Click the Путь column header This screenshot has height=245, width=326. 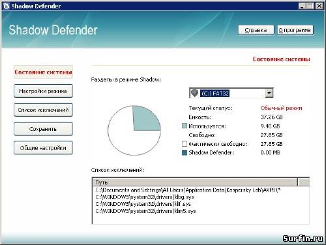195,182
